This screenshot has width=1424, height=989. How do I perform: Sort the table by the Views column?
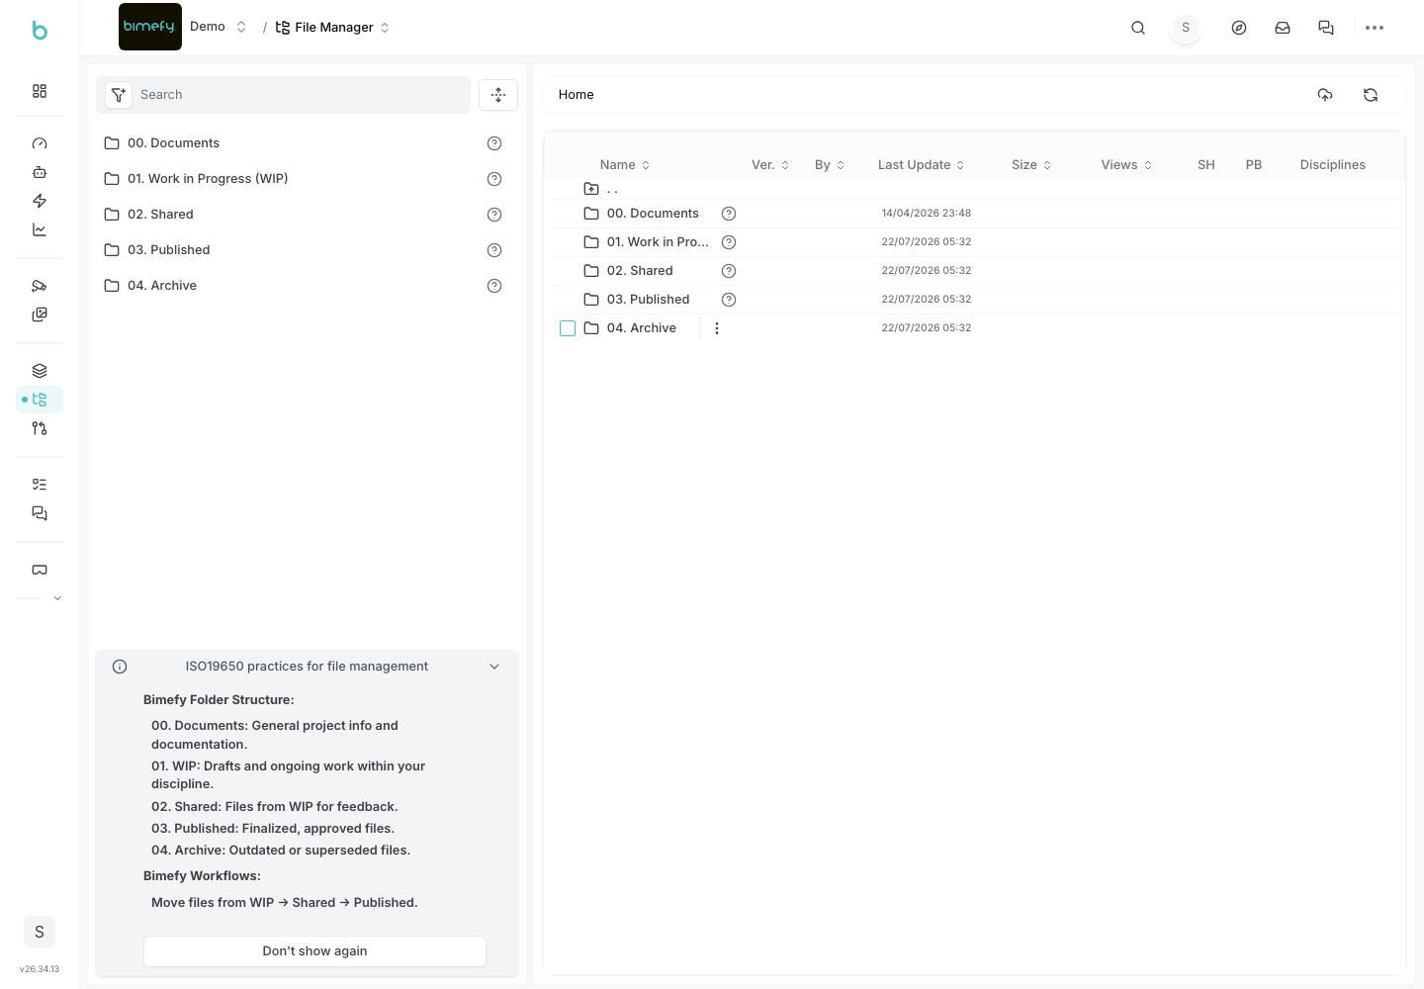click(x=1126, y=165)
